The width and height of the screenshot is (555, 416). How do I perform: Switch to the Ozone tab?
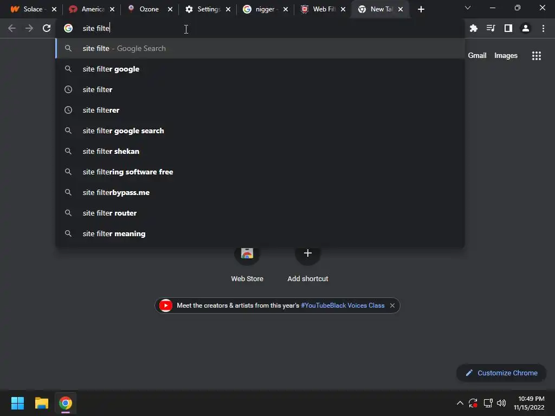(x=150, y=9)
